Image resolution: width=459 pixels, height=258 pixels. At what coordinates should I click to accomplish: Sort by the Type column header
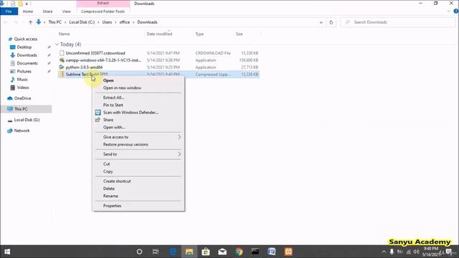click(199, 34)
